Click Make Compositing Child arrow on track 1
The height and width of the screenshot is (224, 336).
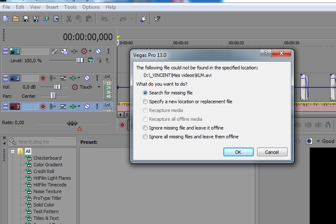click(x=100, y=61)
